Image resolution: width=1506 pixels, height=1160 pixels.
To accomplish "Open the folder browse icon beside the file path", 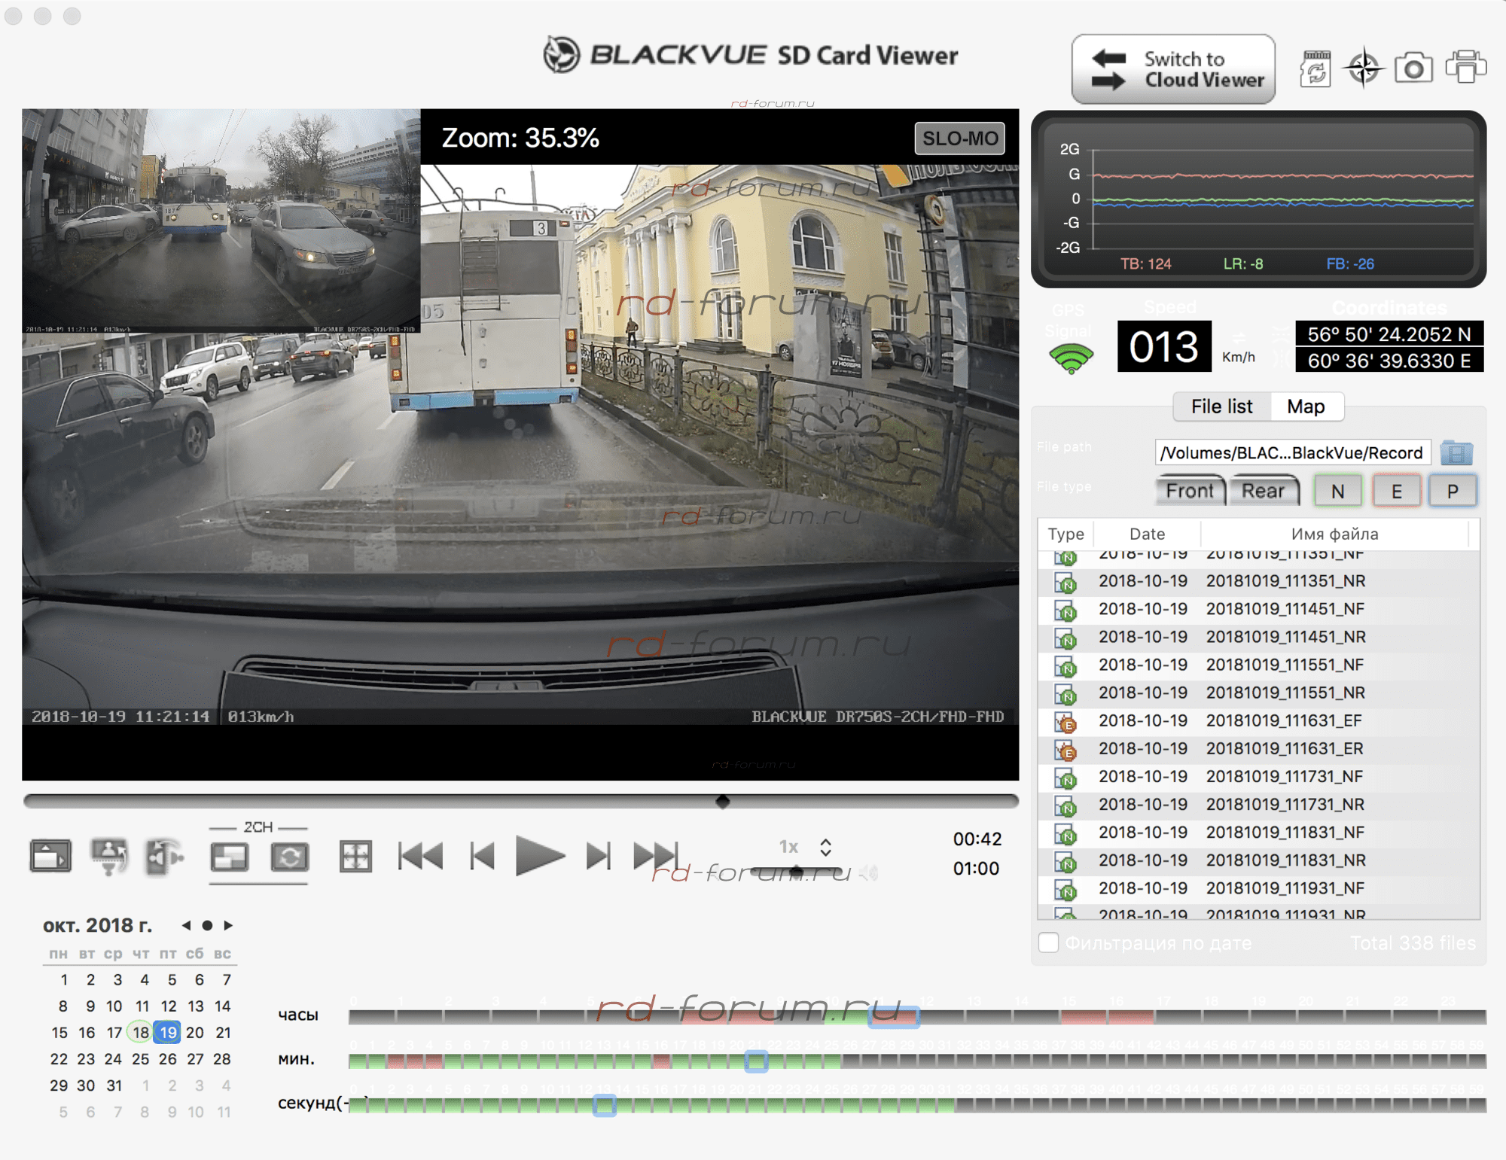I will 1456,452.
